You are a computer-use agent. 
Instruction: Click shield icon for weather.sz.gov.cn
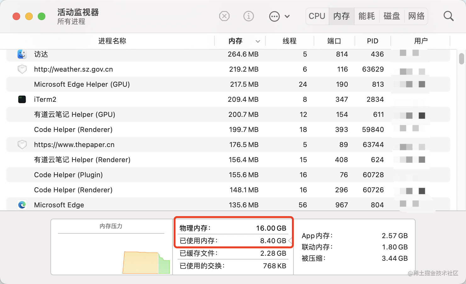click(x=22, y=69)
